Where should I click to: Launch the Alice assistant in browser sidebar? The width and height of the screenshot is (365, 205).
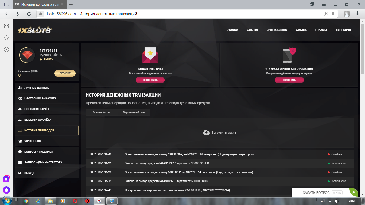point(6,190)
